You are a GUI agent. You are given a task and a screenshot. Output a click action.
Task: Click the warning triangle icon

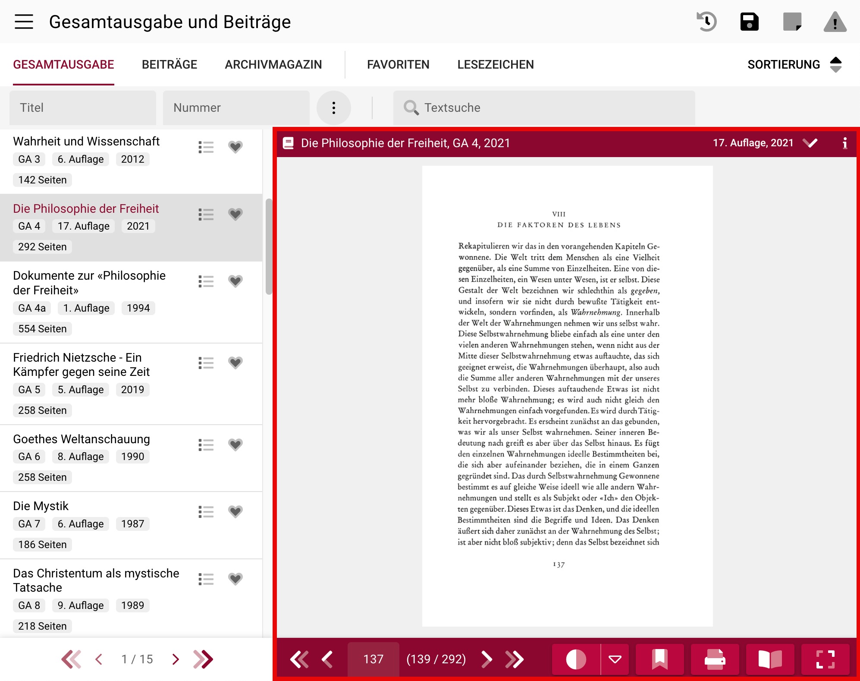pos(835,22)
